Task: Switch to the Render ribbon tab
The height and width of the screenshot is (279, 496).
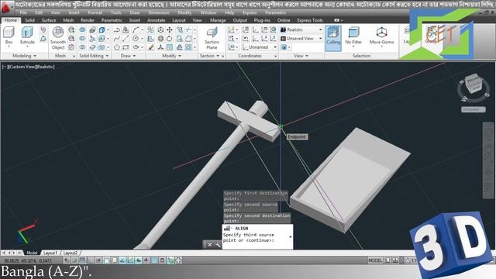Action: click(x=88, y=20)
